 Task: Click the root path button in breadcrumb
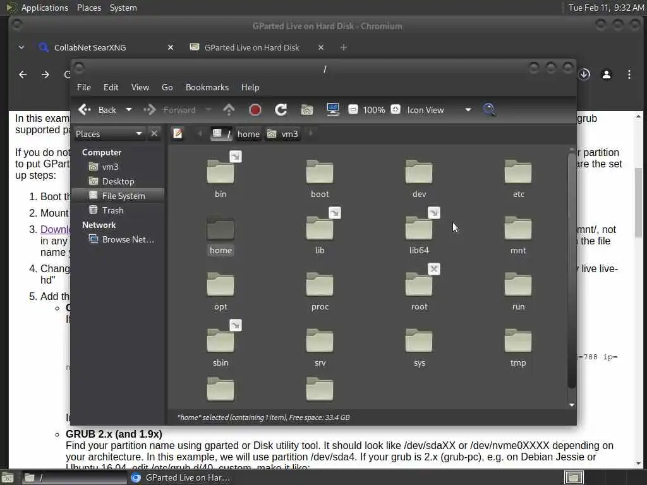coord(221,134)
